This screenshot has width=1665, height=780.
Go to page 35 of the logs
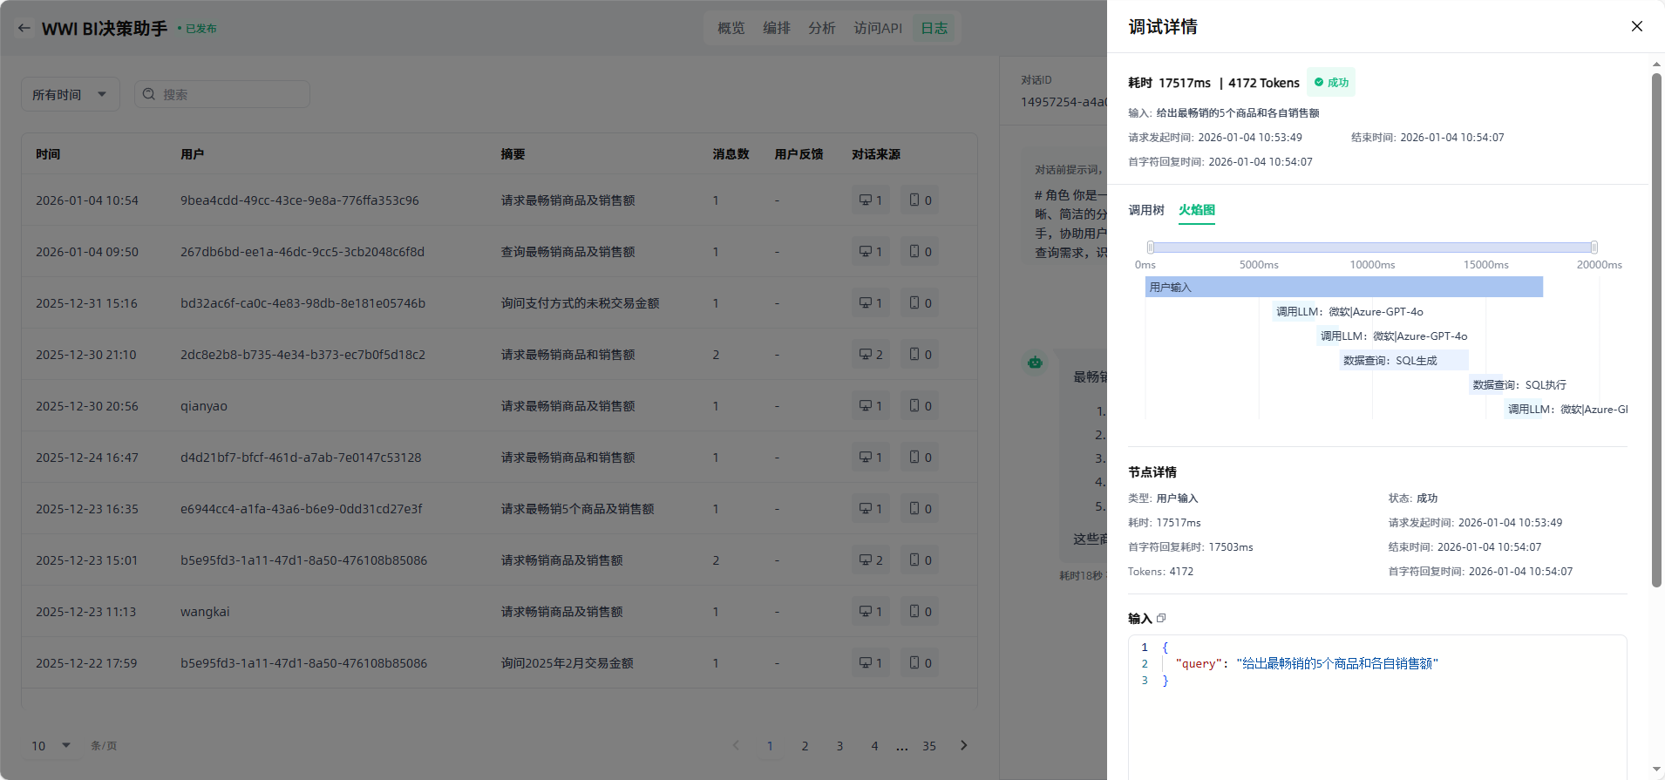[x=928, y=746]
